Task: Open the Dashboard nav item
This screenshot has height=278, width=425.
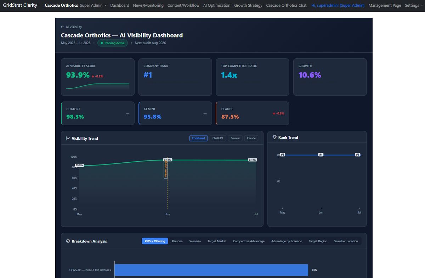Action: [x=120, y=5]
